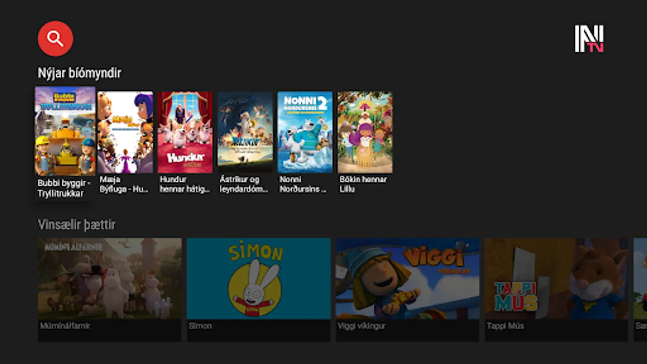The image size is (647, 364).
Task: Choose the Tappi Mús show thumbnail
Action: 556,278
